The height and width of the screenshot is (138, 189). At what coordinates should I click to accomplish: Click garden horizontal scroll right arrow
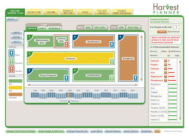(x=136, y=85)
